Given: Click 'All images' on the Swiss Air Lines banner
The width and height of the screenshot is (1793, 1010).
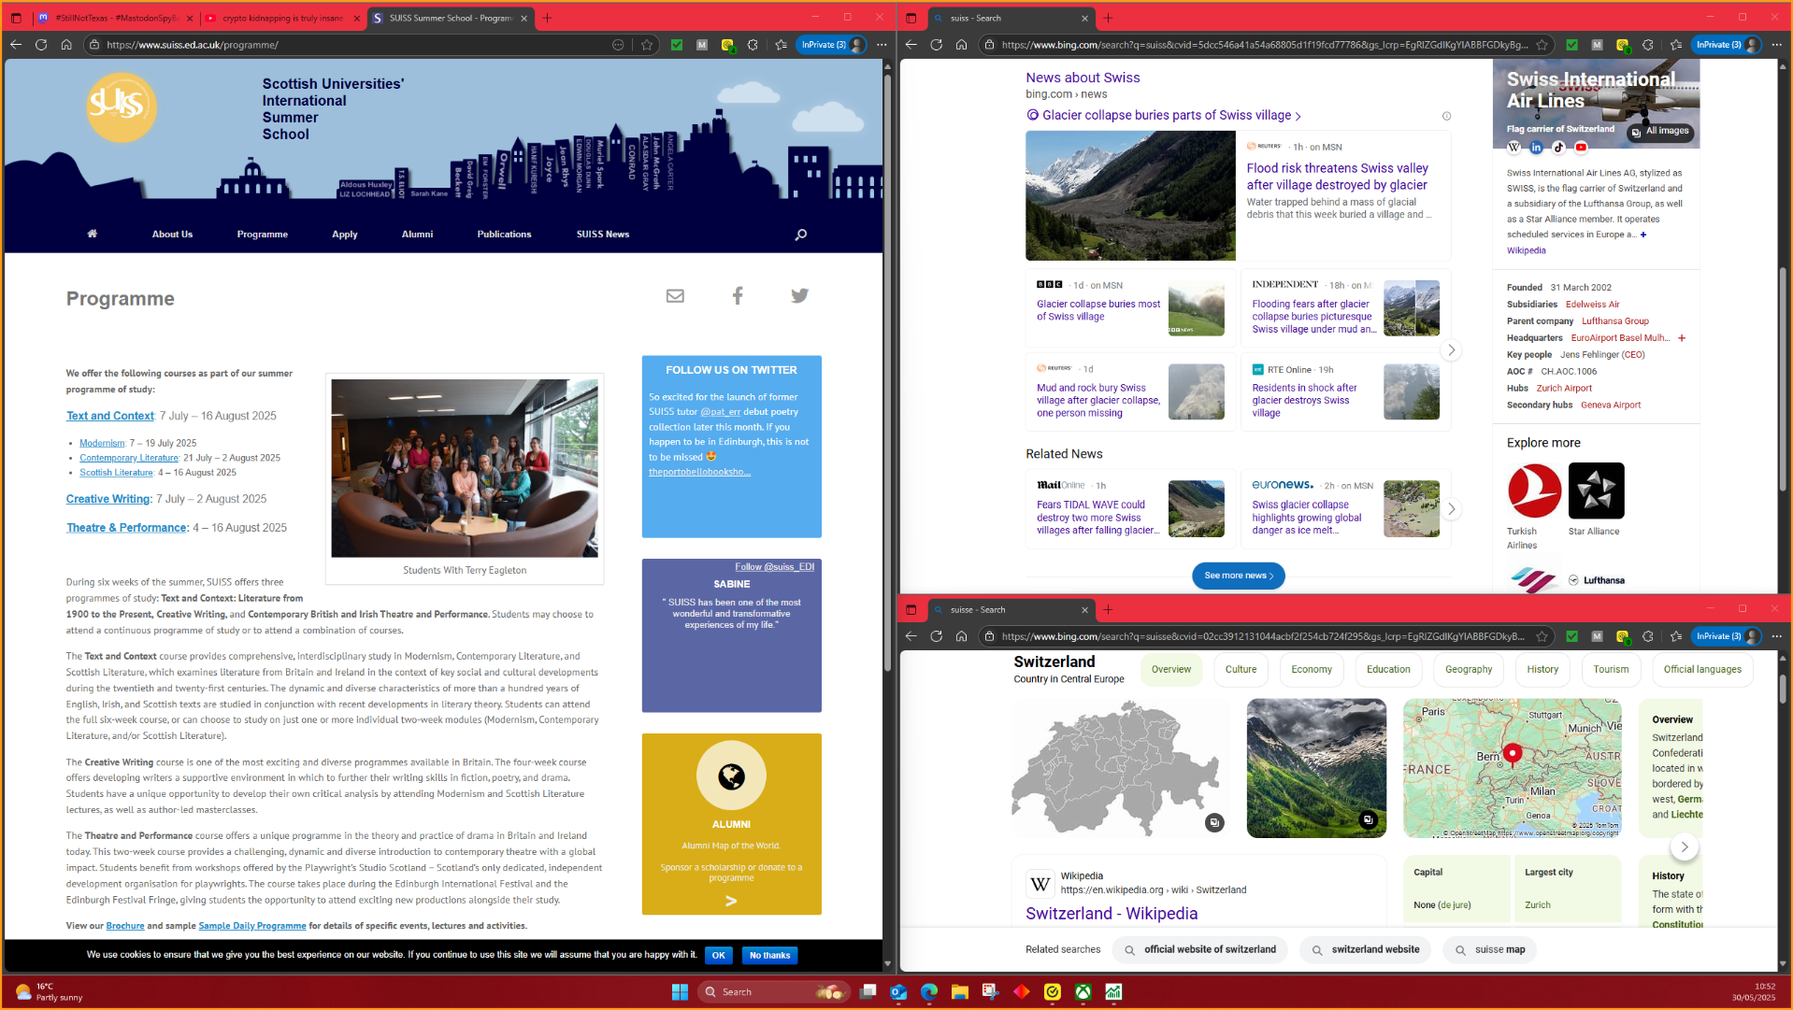Looking at the screenshot, I should pyautogui.click(x=1660, y=131).
